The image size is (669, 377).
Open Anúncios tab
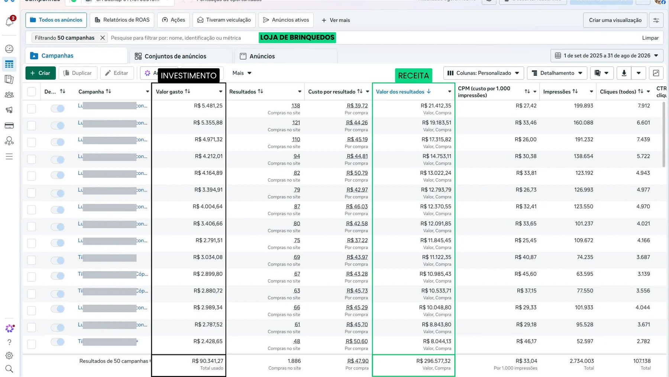286,56
